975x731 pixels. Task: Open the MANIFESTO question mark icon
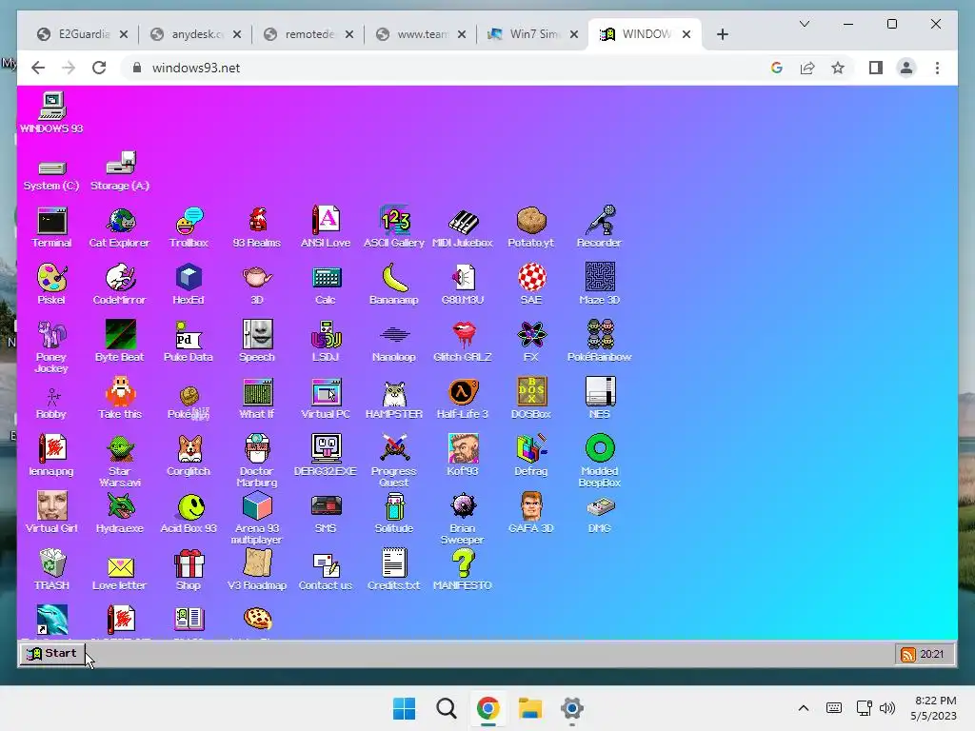463,570
